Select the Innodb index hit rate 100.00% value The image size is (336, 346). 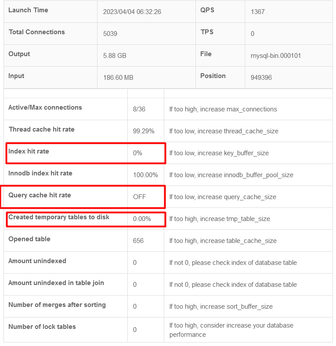(x=145, y=175)
